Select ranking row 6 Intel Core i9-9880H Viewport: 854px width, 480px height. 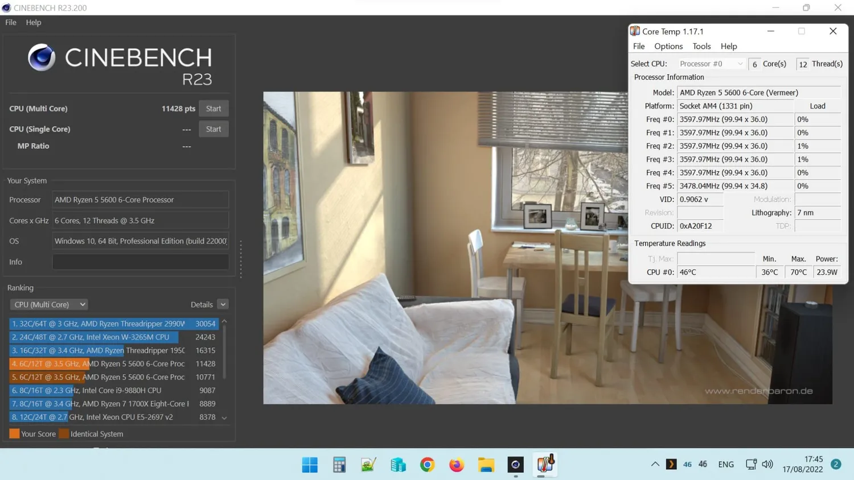[x=114, y=390]
